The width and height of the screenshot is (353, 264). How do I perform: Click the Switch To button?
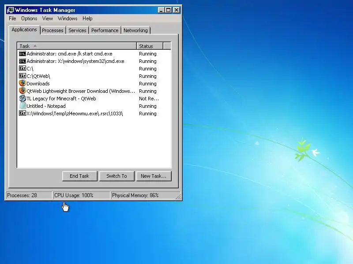(x=116, y=176)
